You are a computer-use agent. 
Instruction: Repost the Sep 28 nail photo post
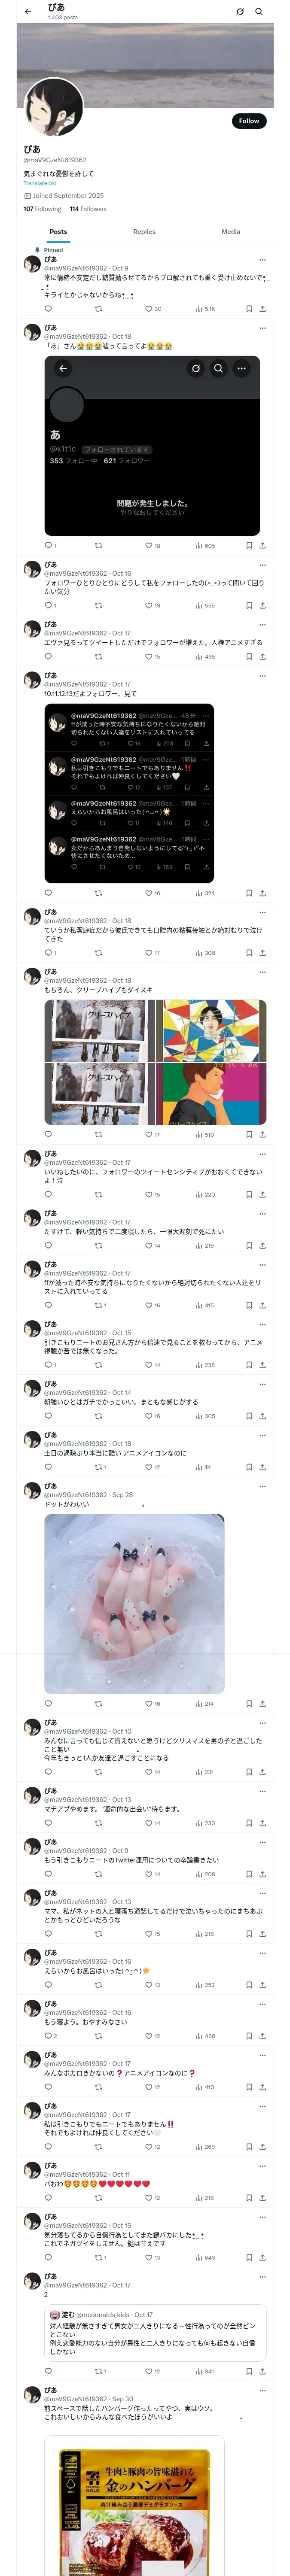pyautogui.click(x=98, y=1703)
